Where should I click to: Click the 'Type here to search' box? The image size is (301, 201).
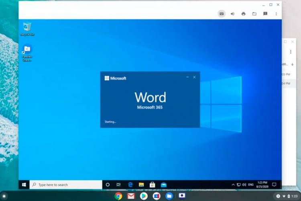[x=66, y=185]
